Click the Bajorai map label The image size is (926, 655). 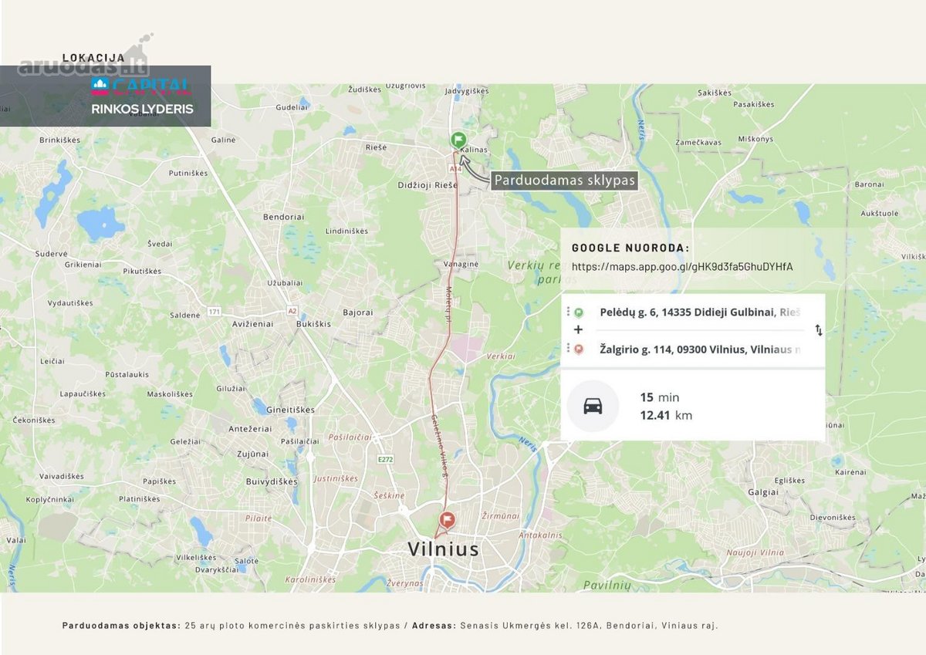tap(357, 312)
